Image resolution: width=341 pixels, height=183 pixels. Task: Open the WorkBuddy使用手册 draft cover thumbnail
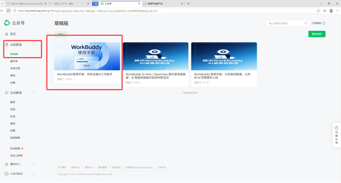[x=87, y=56]
